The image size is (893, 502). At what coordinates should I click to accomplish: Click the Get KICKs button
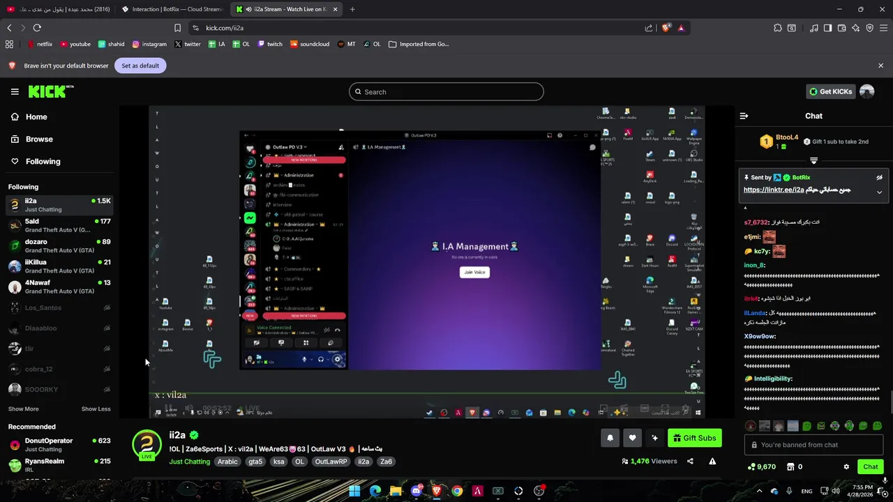(830, 91)
